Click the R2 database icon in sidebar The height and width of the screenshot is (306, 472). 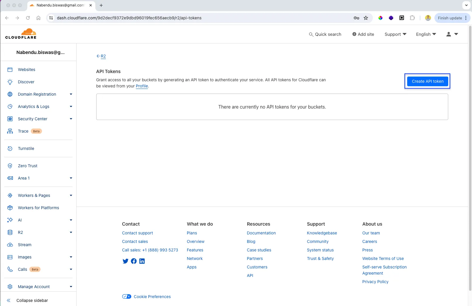coord(10,232)
